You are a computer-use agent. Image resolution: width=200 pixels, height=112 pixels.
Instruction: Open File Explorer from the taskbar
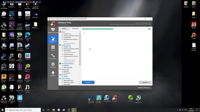coord(53,110)
